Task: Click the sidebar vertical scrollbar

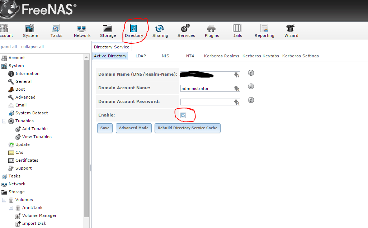Action: (86, 138)
